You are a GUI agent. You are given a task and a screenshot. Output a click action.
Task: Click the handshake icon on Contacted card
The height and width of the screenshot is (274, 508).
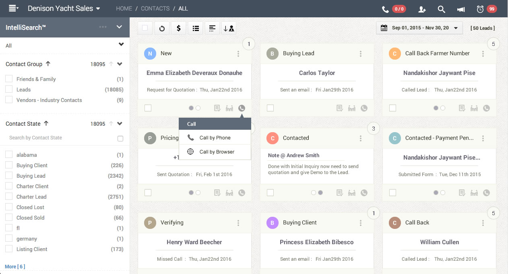[x=352, y=193]
